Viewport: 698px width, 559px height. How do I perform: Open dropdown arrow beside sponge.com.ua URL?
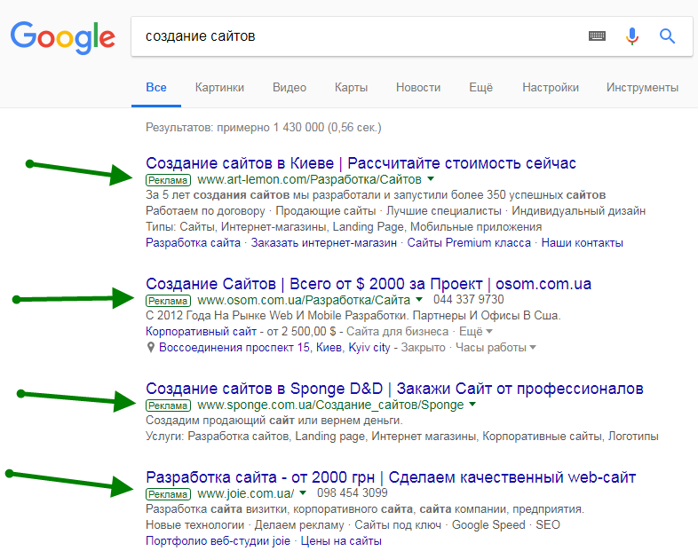472,405
